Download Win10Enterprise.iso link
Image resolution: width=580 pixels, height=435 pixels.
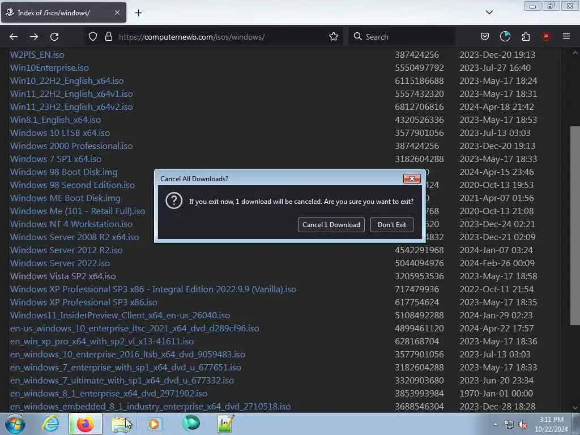(49, 68)
